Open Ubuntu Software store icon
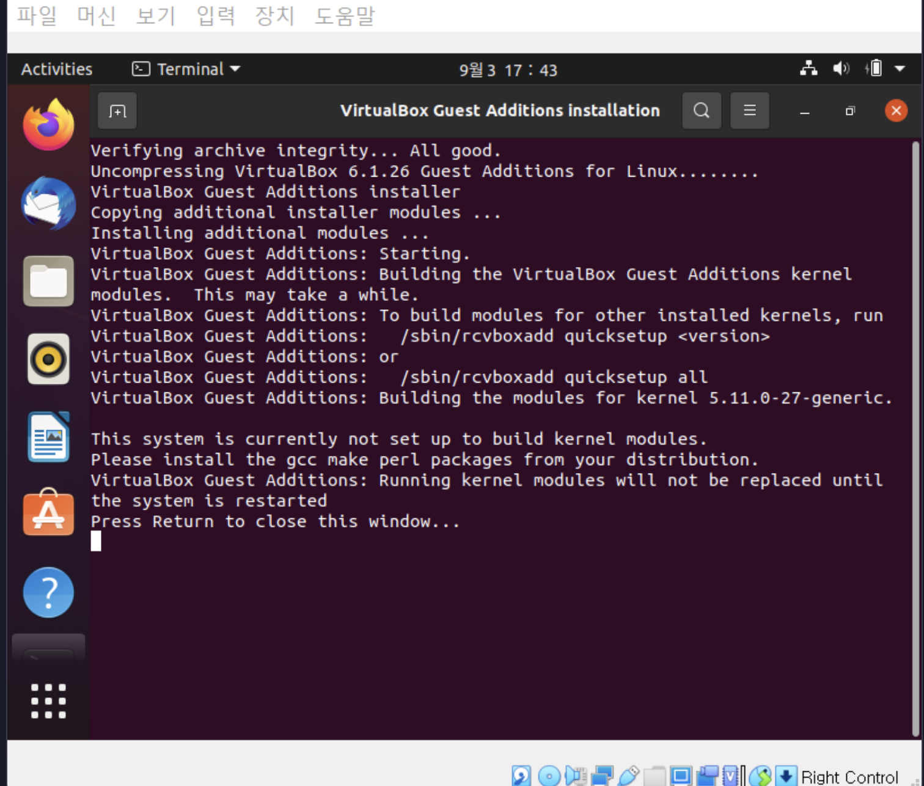 click(48, 512)
